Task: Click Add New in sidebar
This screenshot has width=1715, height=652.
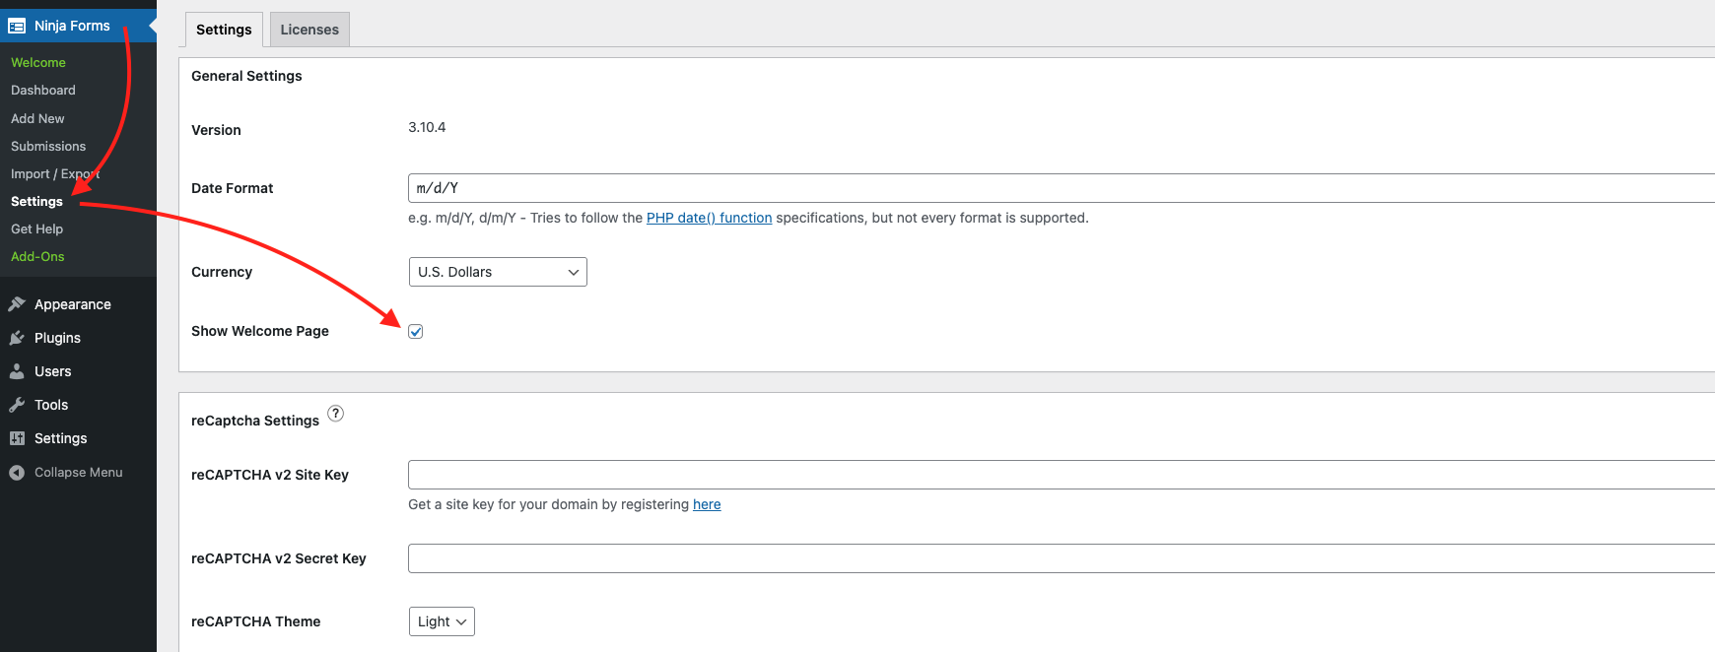Action: (37, 118)
